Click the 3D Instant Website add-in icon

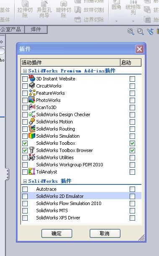pyautogui.click(x=32, y=79)
